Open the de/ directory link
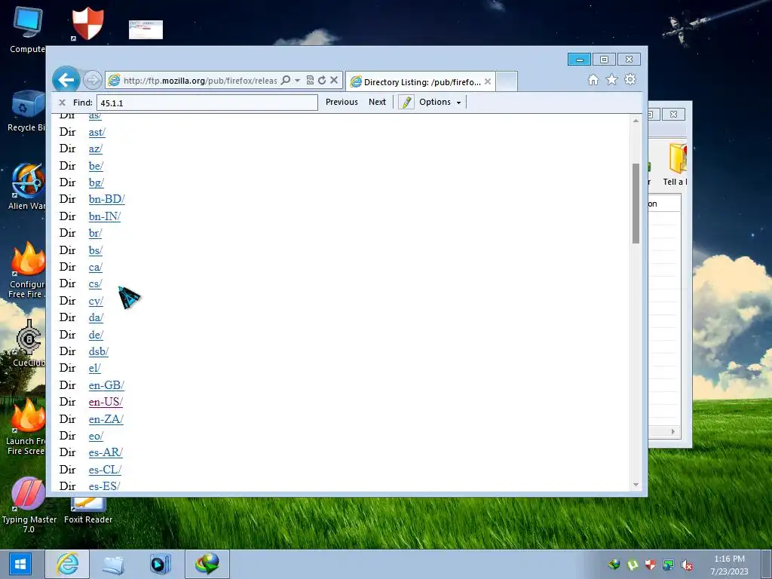Screen dimensions: 772x579 (x=96, y=335)
